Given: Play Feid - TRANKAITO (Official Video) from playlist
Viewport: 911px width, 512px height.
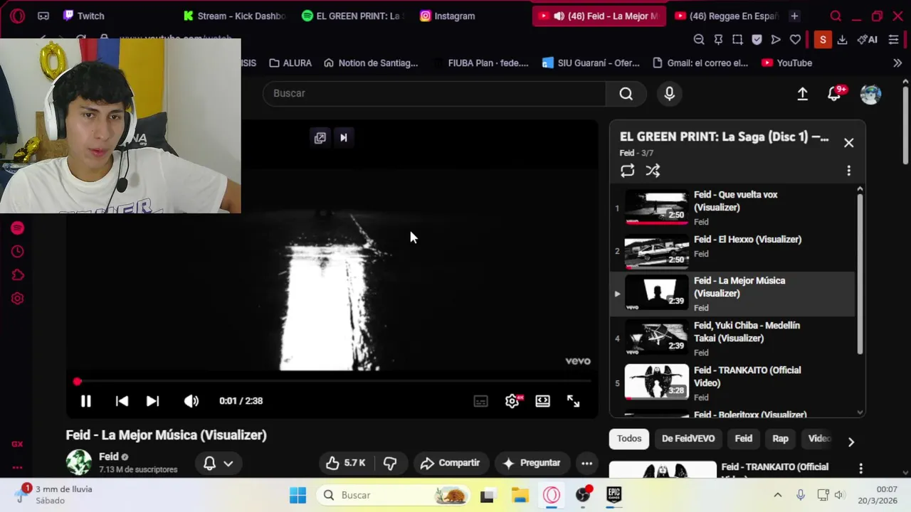Looking at the screenshot, I should click(x=733, y=383).
